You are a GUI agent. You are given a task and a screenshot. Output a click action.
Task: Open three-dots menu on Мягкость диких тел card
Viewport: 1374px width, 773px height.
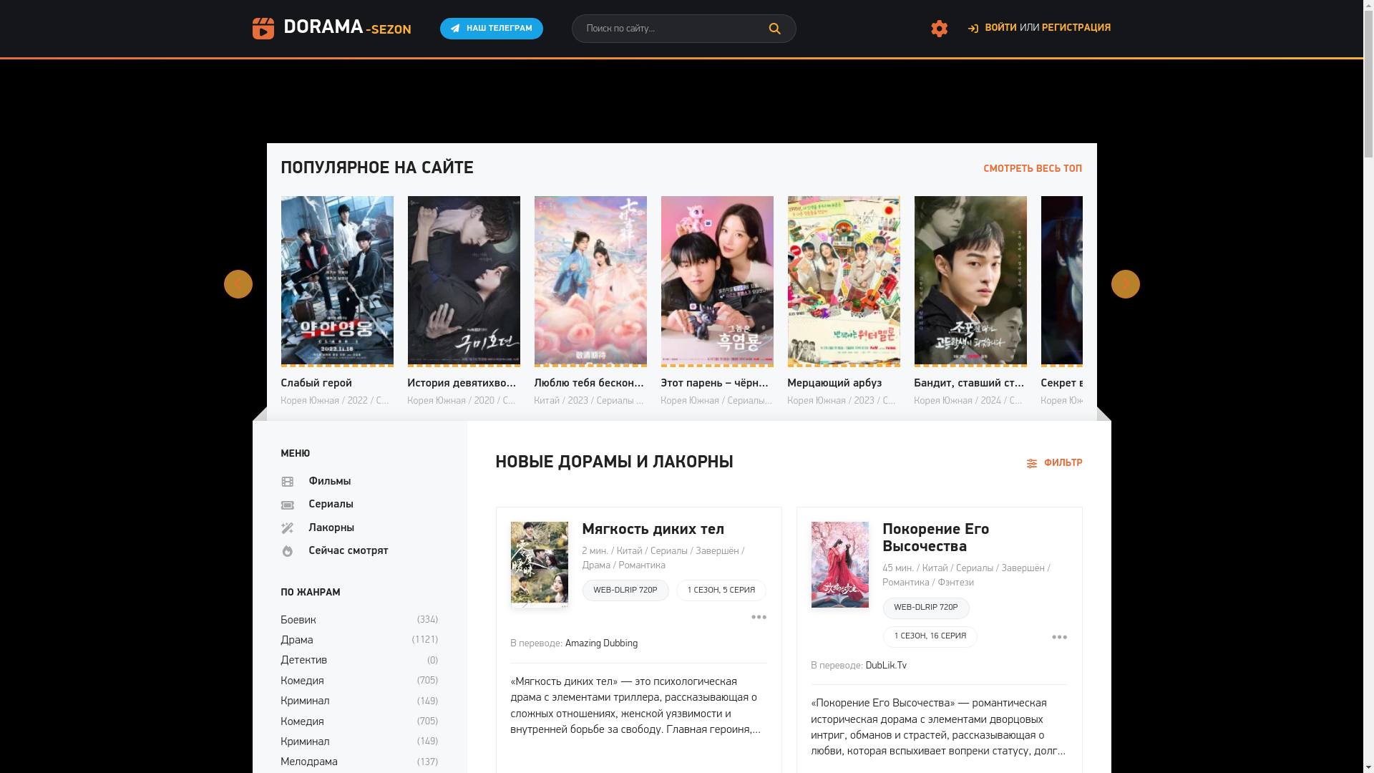[759, 617]
